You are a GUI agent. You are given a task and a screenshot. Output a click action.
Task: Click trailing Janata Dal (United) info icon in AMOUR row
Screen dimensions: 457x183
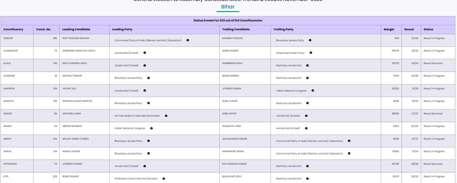coord(306,116)
